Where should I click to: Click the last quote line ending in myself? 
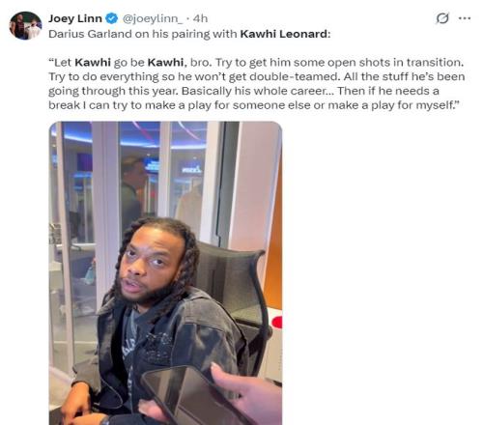(253, 105)
